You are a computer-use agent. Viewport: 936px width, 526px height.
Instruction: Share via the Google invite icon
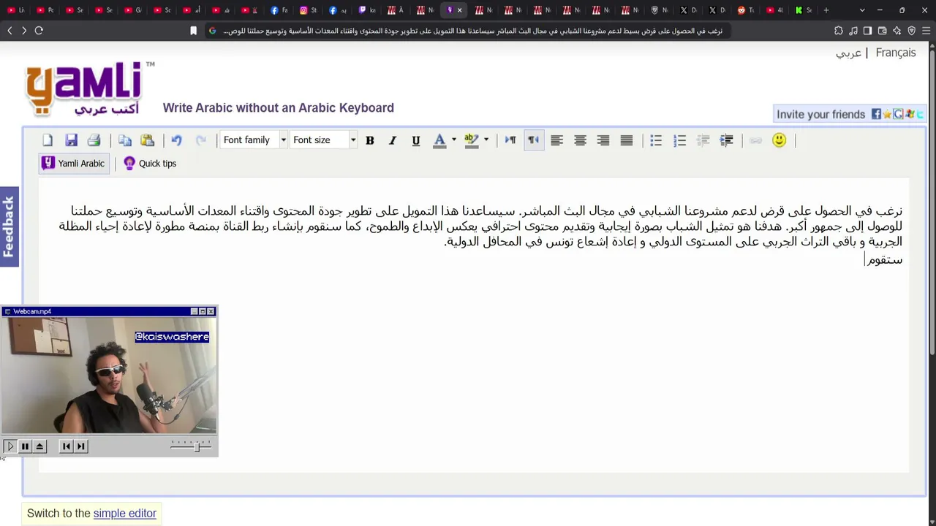[898, 114]
